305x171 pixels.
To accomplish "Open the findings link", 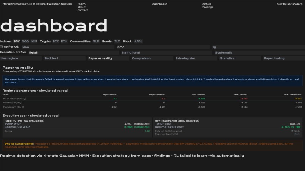I will [x=208, y=7].
